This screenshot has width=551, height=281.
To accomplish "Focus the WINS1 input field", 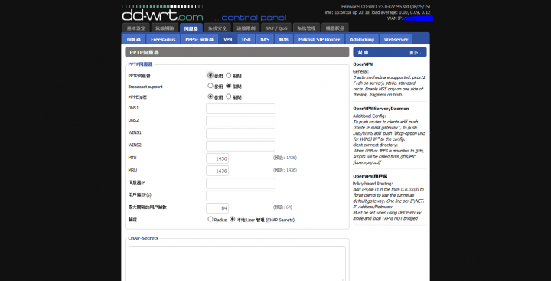I will point(240,133).
